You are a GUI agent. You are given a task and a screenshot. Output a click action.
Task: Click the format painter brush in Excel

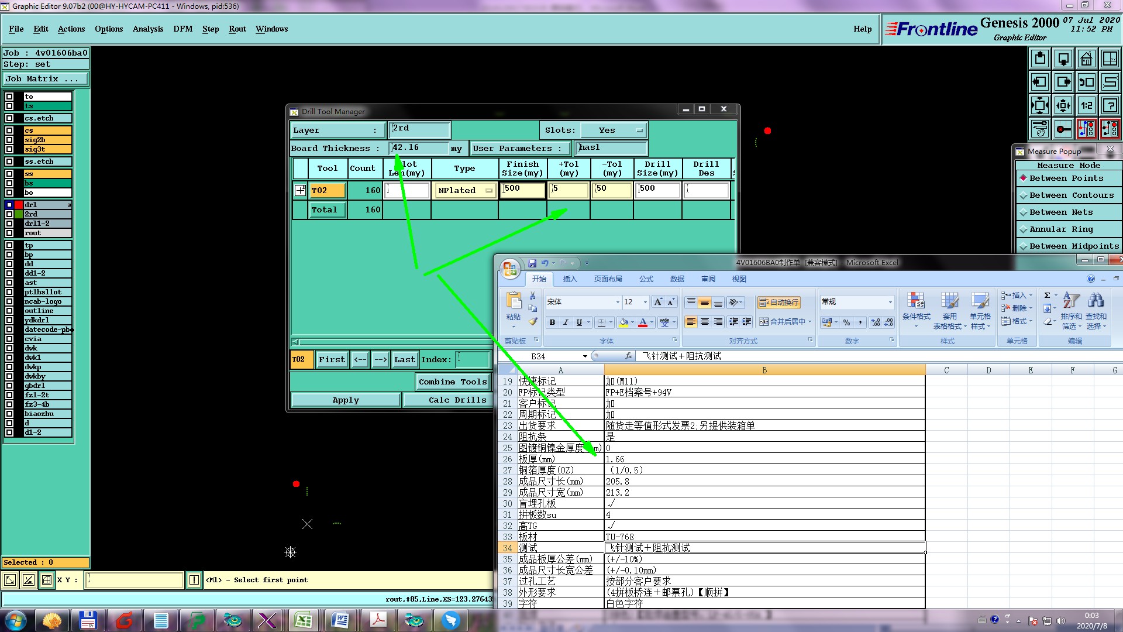[533, 321]
